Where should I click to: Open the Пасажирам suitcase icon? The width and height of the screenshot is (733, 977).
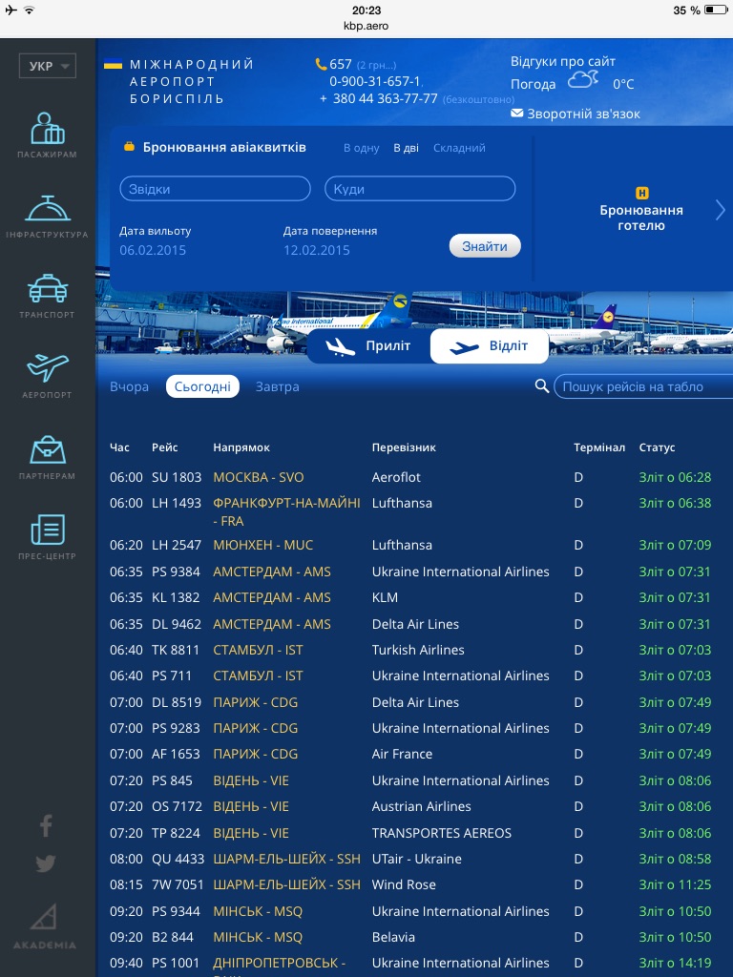click(x=47, y=130)
